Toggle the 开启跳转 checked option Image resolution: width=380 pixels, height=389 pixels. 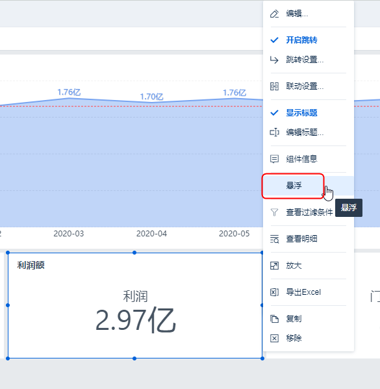point(309,40)
